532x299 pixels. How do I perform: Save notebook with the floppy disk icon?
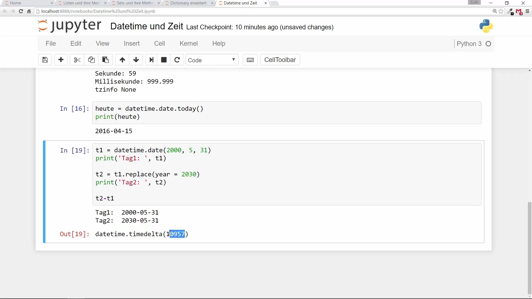point(45,60)
